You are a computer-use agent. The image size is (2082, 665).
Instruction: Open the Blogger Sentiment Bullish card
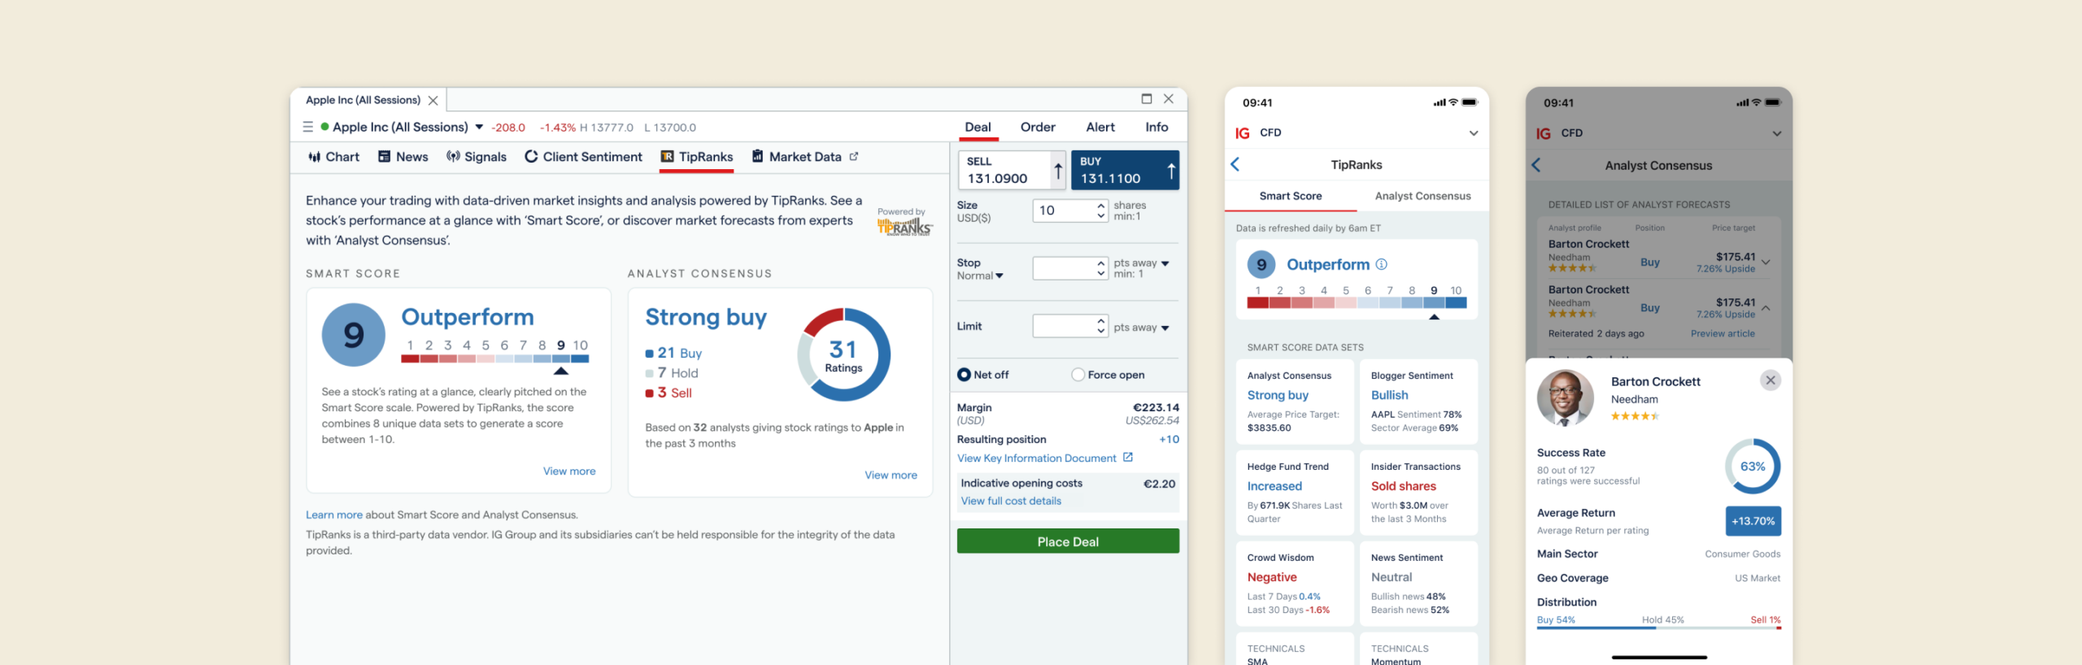click(x=1418, y=402)
